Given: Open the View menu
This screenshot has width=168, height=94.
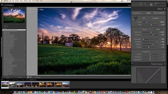Looking at the screenshot, I should (x=33, y=1).
